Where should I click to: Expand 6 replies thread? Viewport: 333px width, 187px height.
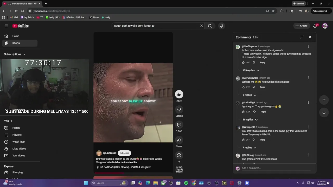tap(249, 95)
